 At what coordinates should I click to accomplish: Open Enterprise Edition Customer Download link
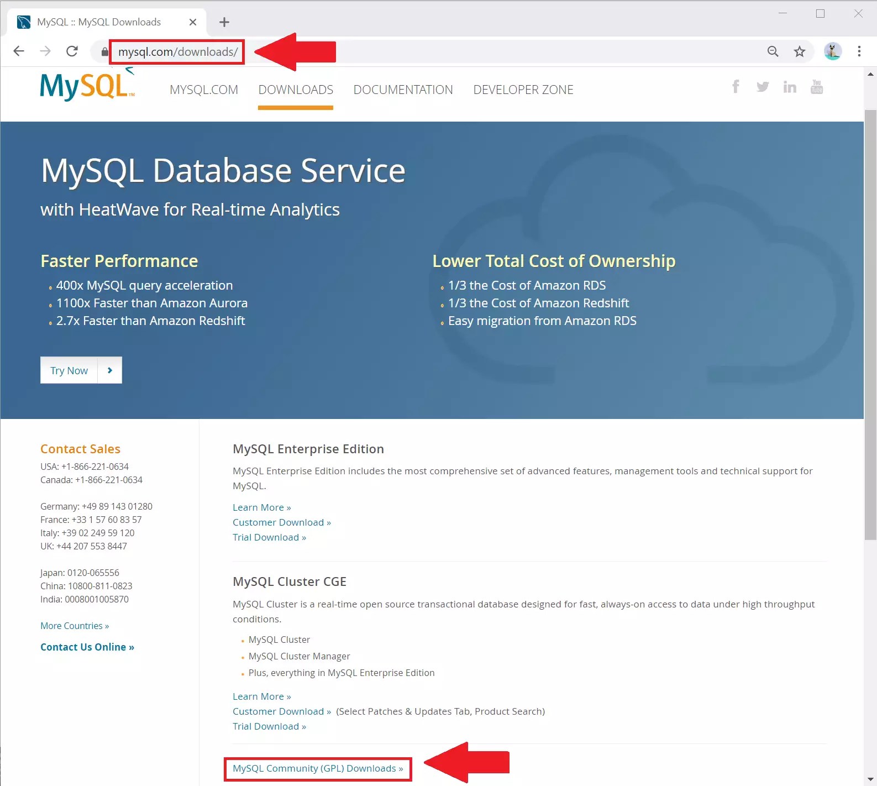(282, 522)
